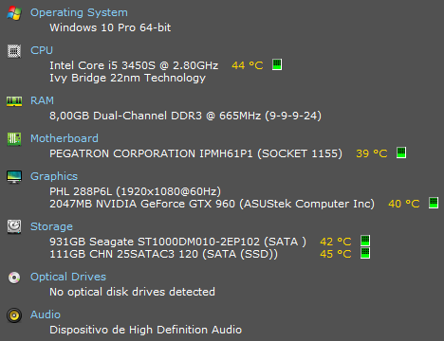Open the Motherboard section link
This screenshot has height=341, width=444.
coord(65,138)
